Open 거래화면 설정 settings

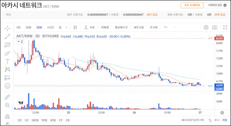pos(217,5)
